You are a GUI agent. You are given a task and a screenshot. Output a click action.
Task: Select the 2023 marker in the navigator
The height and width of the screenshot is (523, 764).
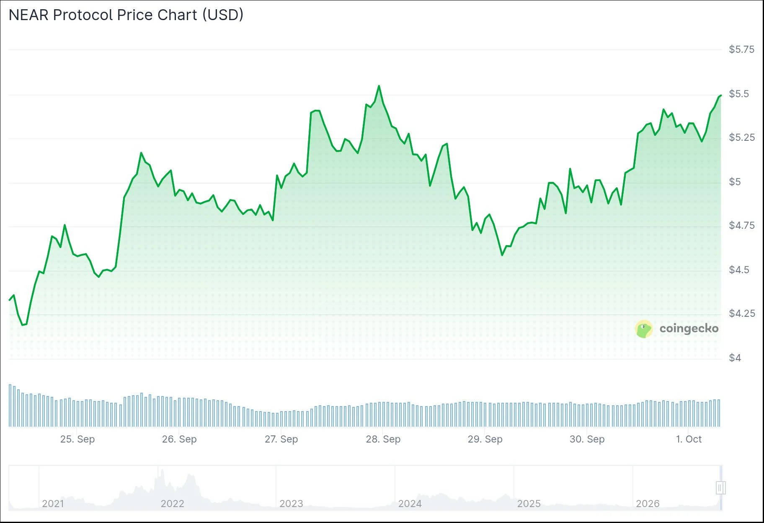291,504
